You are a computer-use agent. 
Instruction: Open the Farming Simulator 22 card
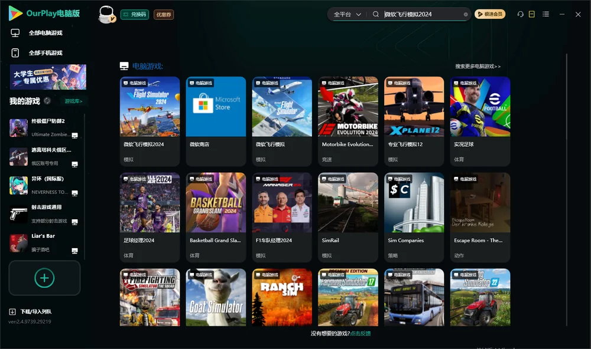480,297
